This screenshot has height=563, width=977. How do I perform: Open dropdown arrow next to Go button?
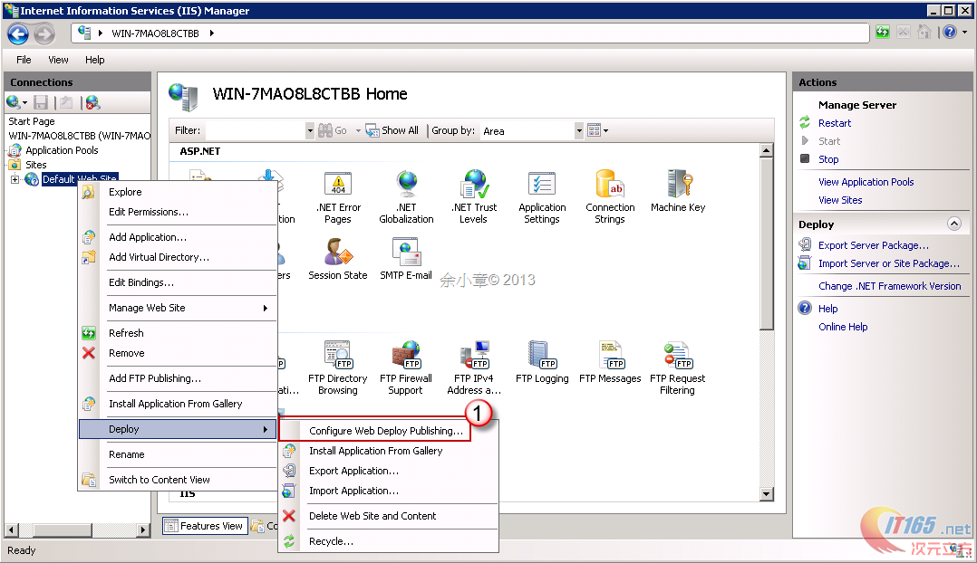[358, 130]
